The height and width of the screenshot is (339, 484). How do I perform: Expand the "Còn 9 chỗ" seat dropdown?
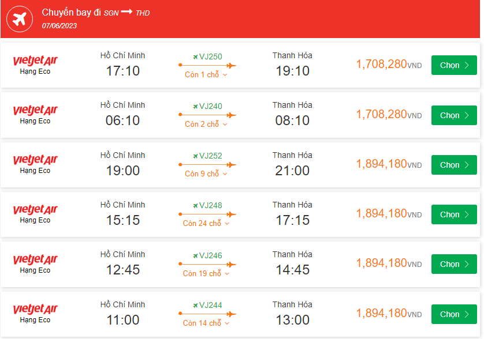pyautogui.click(x=206, y=174)
